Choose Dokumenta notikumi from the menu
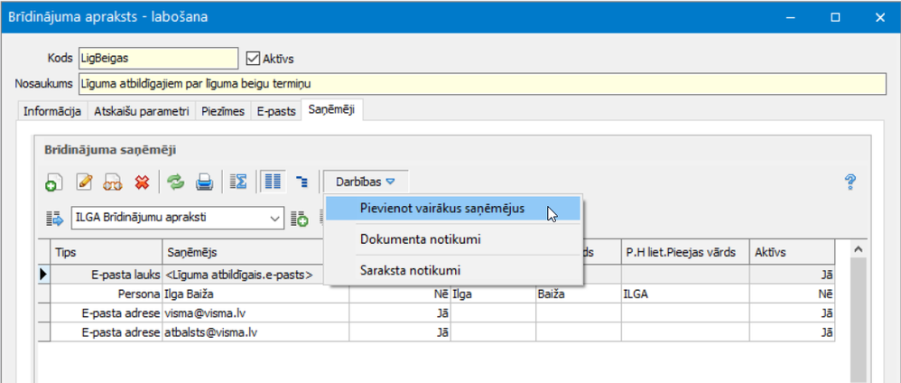The width and height of the screenshot is (901, 383). point(420,239)
